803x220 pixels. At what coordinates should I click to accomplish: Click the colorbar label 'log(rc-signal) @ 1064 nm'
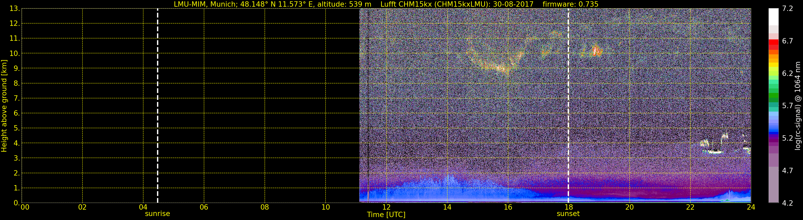click(x=797, y=106)
